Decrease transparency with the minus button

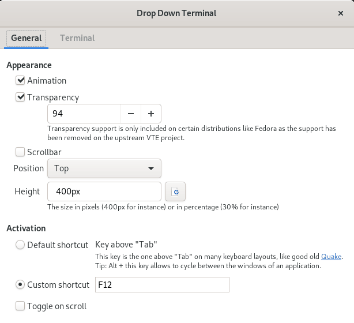click(131, 114)
